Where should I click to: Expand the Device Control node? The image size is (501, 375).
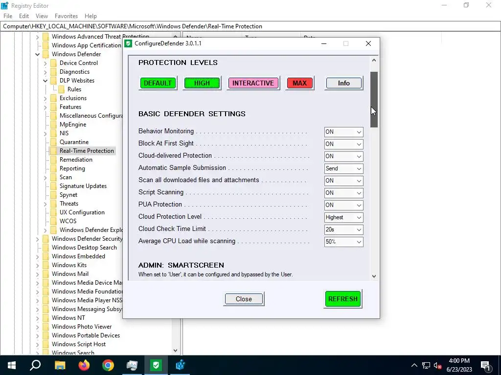(45, 63)
